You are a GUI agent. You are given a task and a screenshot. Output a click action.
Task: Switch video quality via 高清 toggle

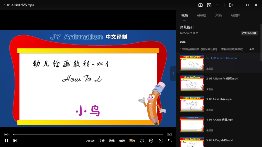point(132,140)
